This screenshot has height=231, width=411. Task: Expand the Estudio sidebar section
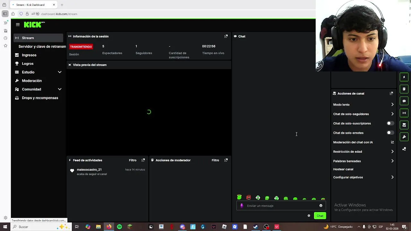(60, 72)
